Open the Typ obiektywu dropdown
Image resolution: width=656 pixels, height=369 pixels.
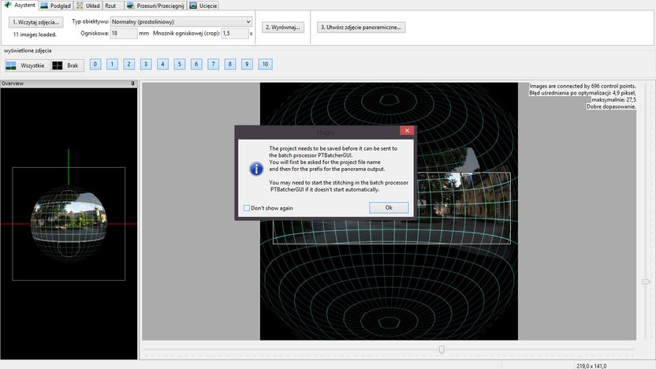tap(181, 22)
